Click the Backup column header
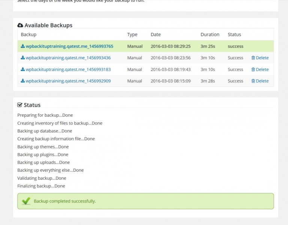 28,34
